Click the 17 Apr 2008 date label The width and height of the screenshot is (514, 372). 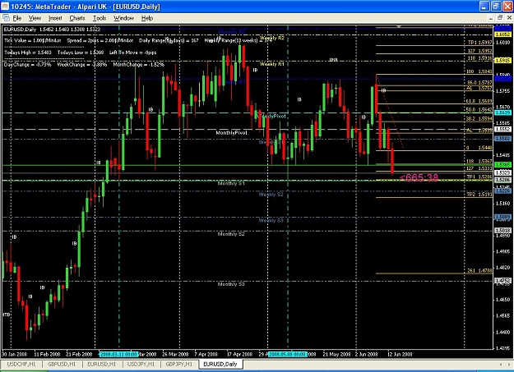click(239, 354)
